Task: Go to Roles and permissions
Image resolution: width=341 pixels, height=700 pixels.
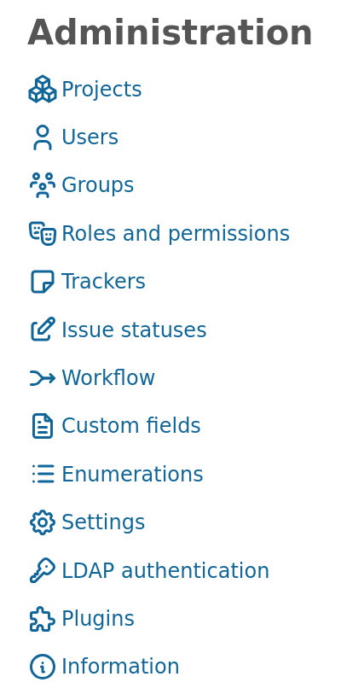Action: (x=176, y=234)
